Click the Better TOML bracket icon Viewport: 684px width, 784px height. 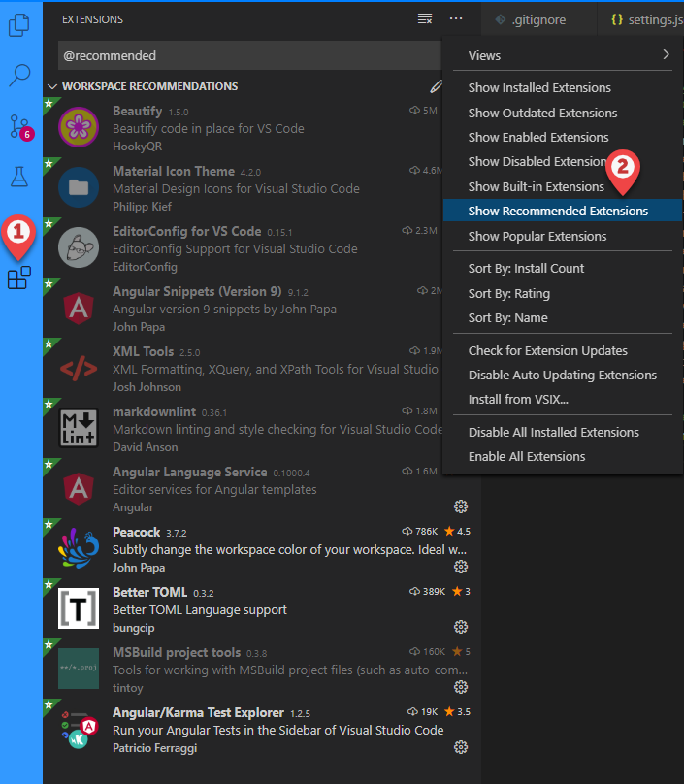[x=79, y=608]
